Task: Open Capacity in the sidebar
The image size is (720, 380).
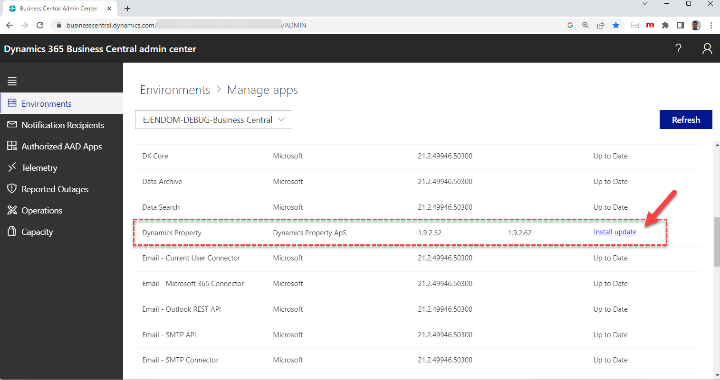Action: (x=61, y=232)
